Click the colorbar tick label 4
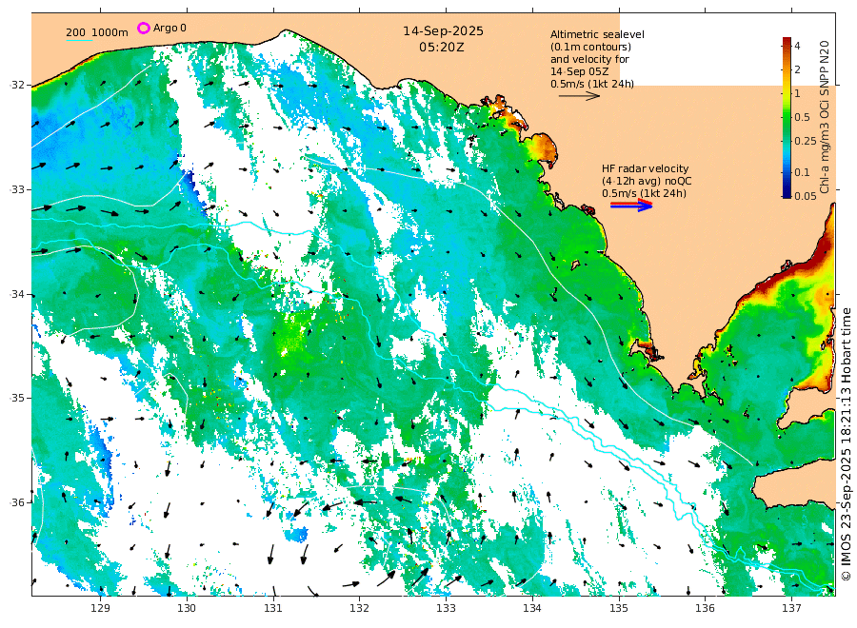Image resolution: width=857 pixels, height=628 pixels. tap(797, 46)
